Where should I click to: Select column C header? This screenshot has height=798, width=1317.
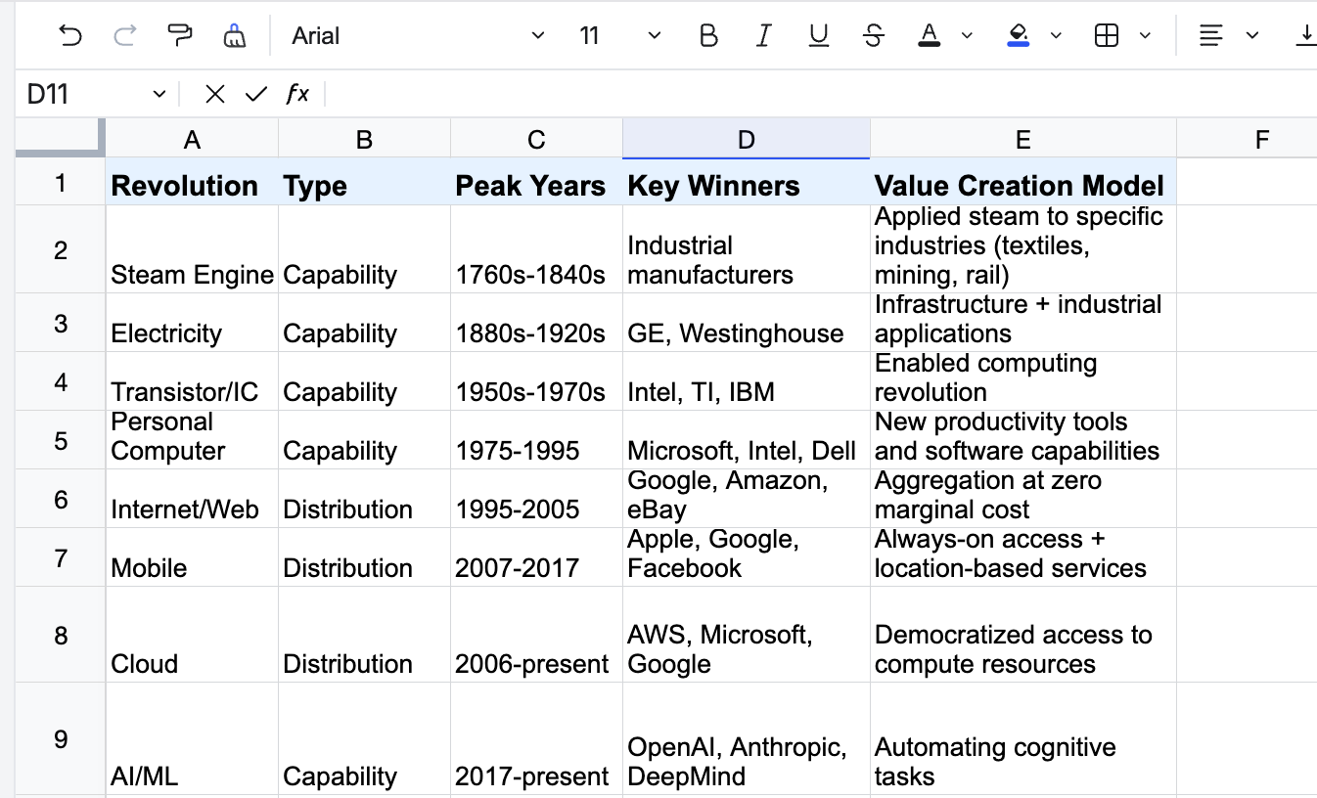click(x=536, y=139)
